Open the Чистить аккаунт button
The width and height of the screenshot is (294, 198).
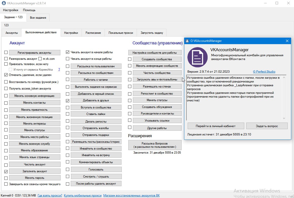(x=35, y=164)
